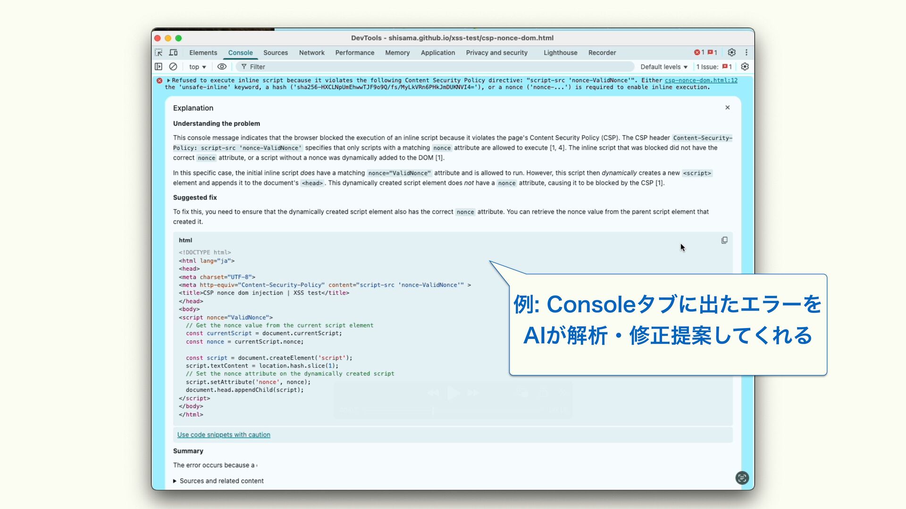This screenshot has width=906, height=509.
Task: Open the top context dropdown
Action: 197,67
